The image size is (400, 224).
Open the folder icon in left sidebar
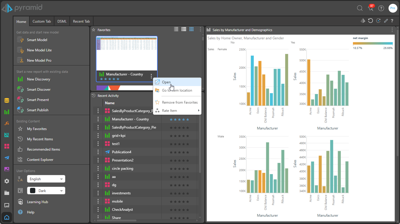[7, 193]
